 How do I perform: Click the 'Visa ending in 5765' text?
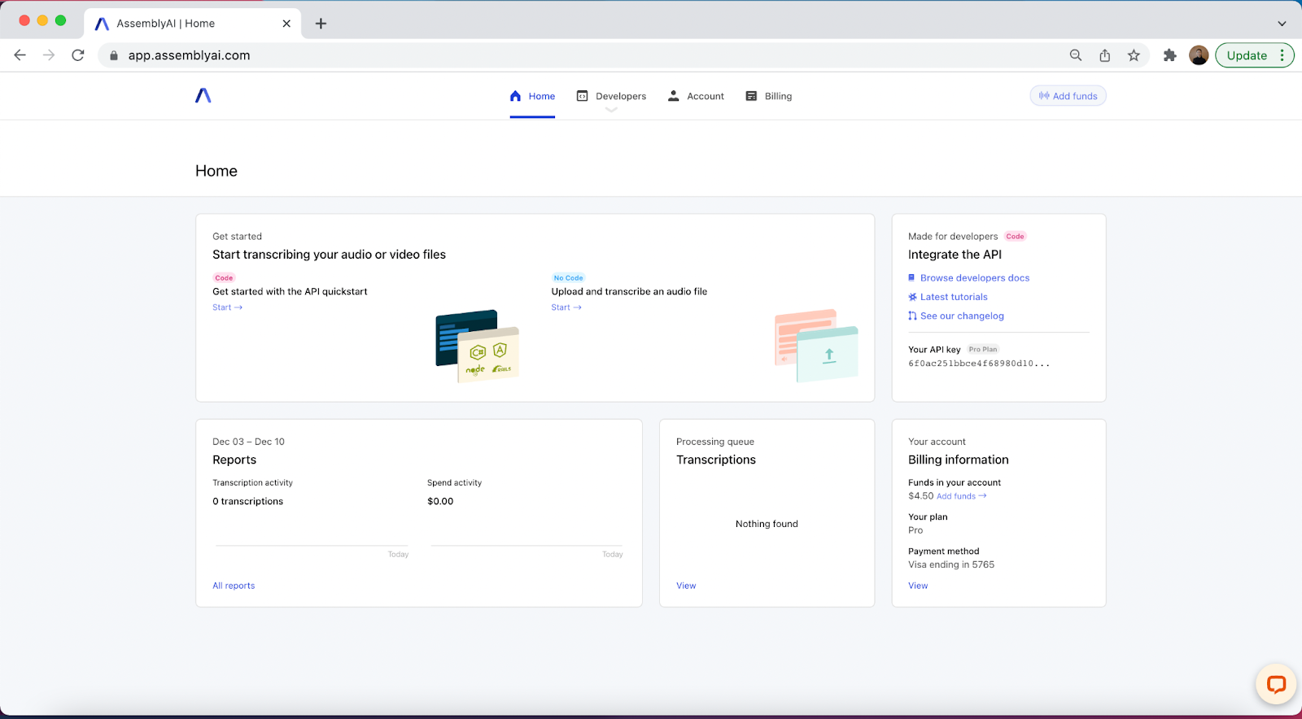tap(951, 564)
